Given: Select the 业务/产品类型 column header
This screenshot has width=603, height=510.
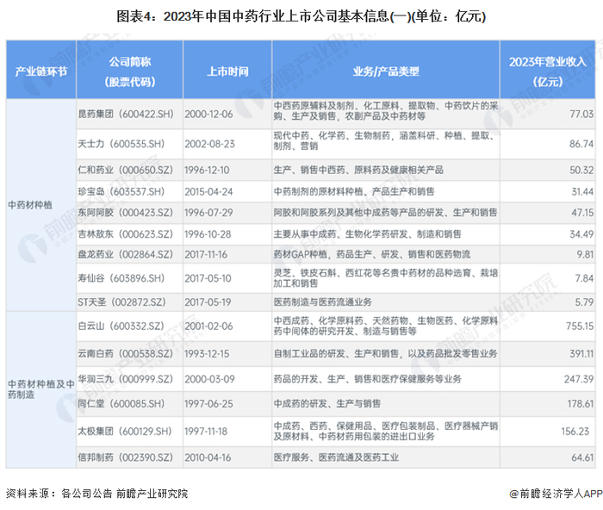Looking at the screenshot, I should [386, 72].
